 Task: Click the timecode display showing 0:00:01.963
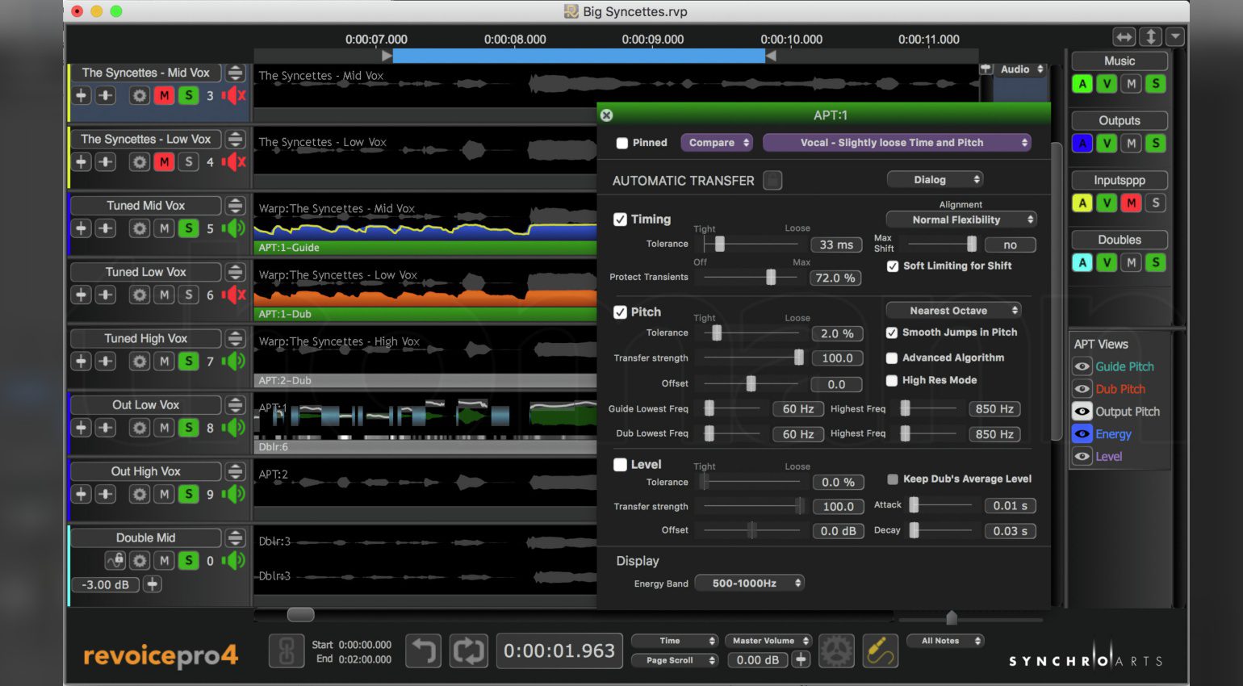(x=559, y=650)
